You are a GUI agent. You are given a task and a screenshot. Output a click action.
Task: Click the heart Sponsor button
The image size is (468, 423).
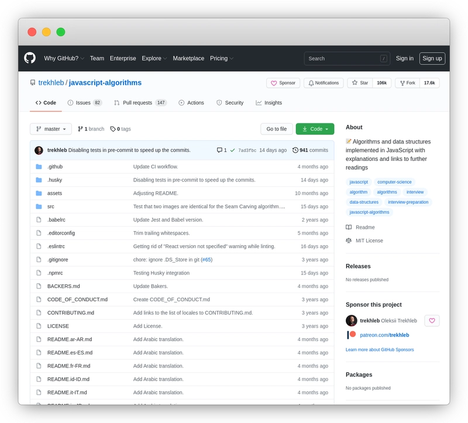(283, 83)
